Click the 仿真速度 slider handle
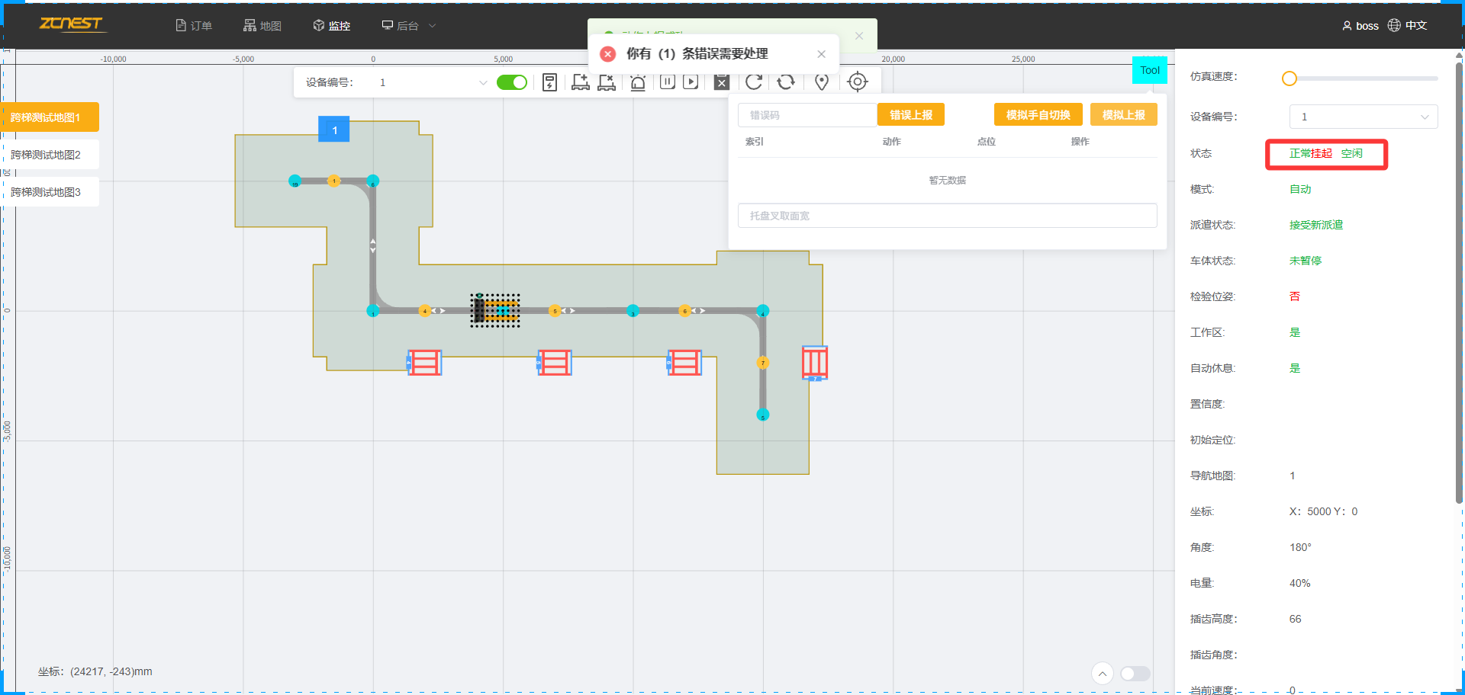 coord(1290,78)
